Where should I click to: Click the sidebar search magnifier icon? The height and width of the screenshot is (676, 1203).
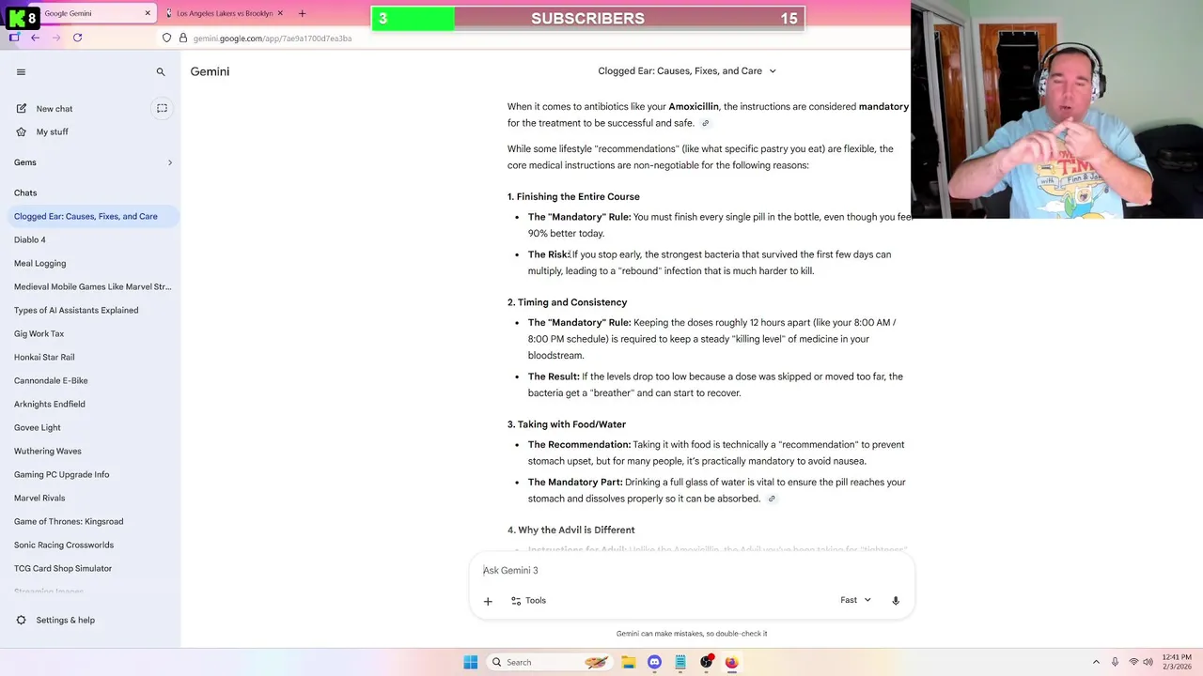coord(161,71)
